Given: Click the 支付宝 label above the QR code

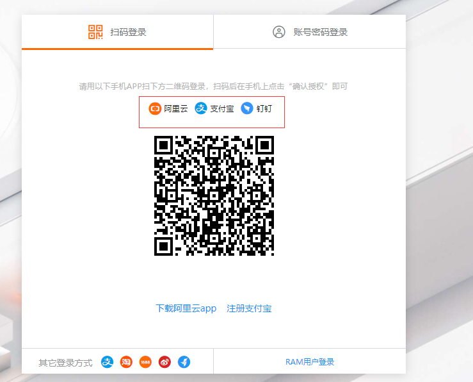Looking at the screenshot, I should (222, 109).
